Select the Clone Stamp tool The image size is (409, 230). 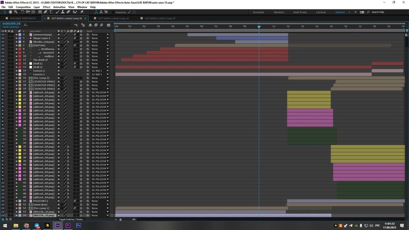click(63, 12)
